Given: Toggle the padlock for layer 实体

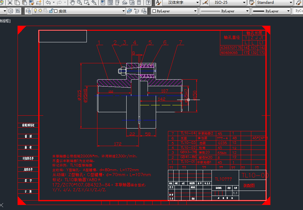Looking at the screenshot, I should click(x=51, y=11).
